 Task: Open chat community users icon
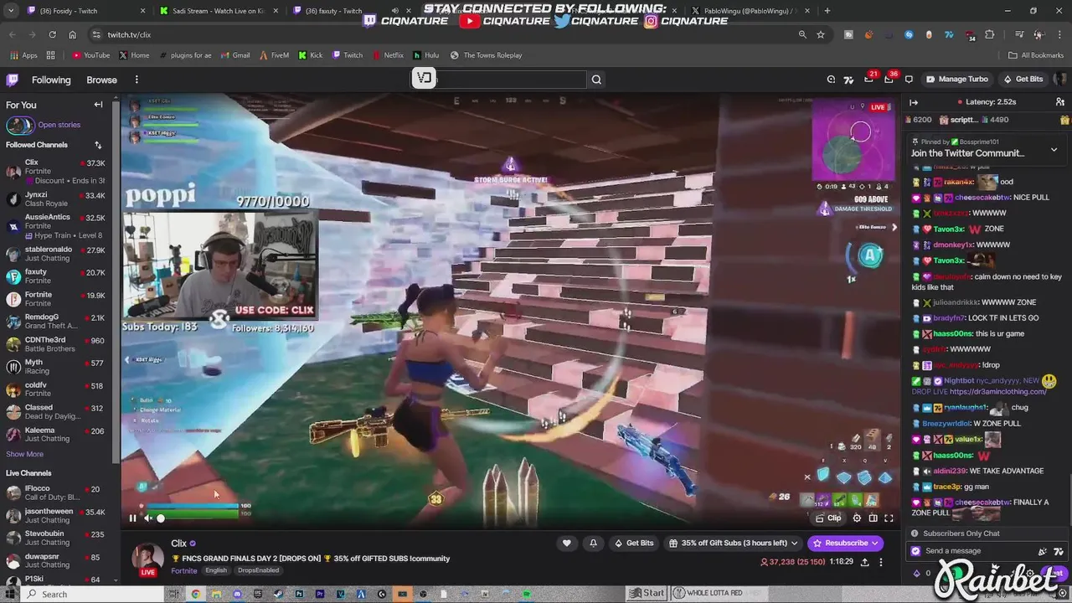(x=1060, y=102)
